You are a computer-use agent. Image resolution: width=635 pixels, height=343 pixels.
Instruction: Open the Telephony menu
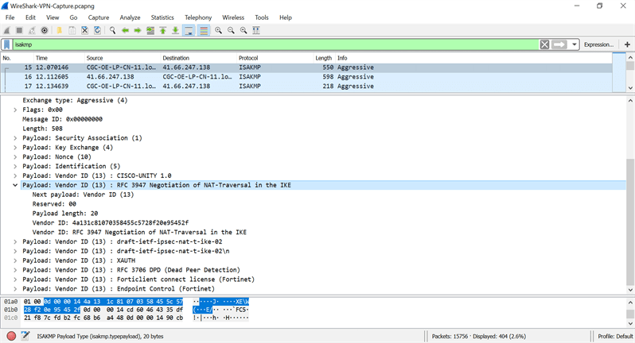pos(198,17)
